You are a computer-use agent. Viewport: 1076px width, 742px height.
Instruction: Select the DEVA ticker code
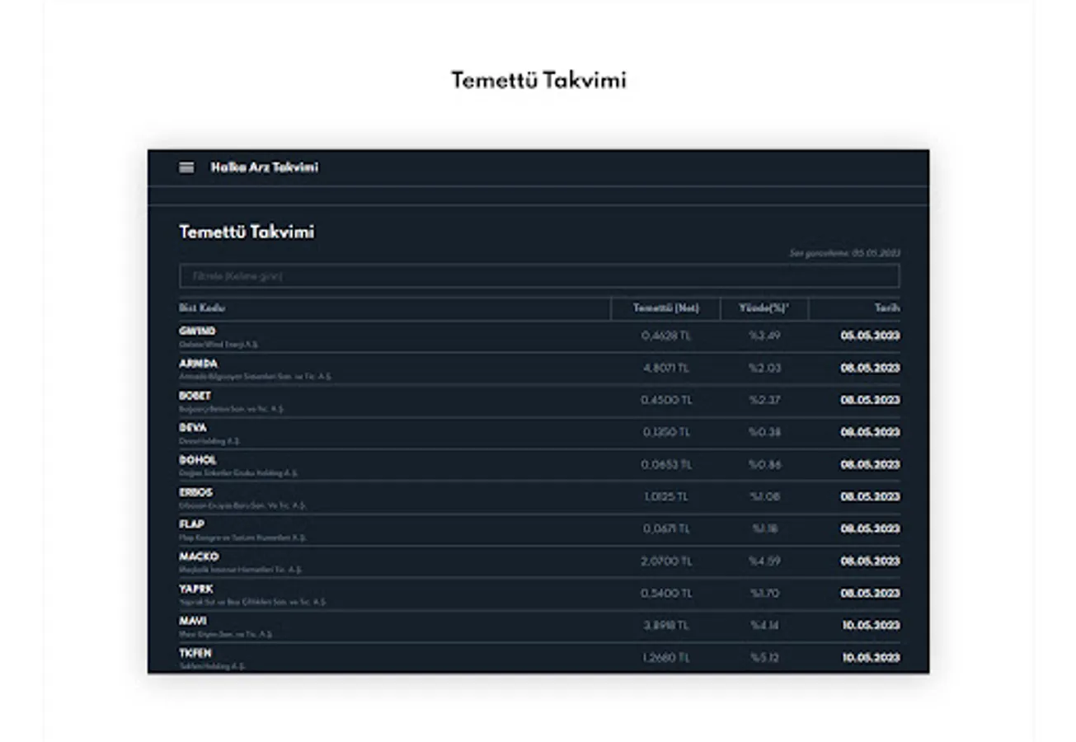tap(193, 428)
